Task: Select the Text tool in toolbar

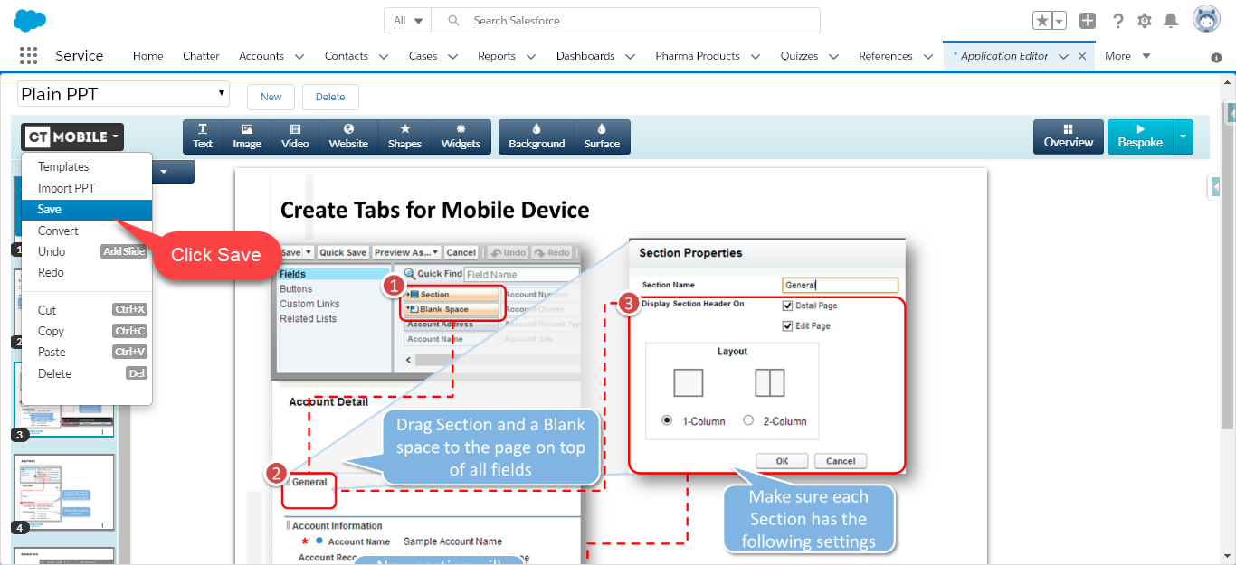Action: tap(203, 137)
